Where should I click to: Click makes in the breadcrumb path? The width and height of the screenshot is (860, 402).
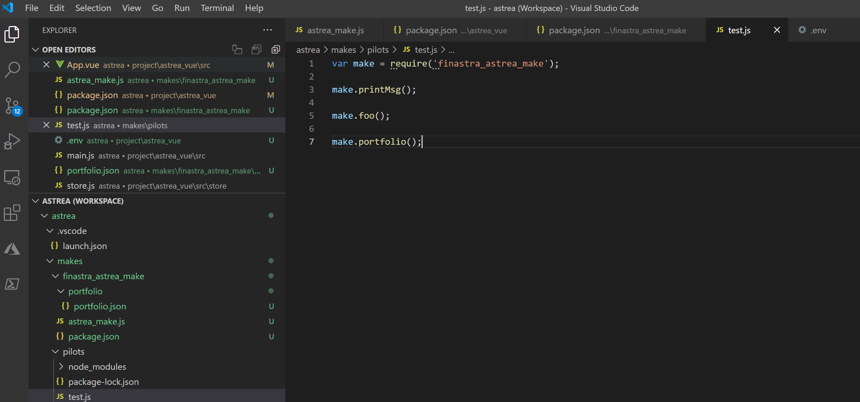pyautogui.click(x=343, y=50)
